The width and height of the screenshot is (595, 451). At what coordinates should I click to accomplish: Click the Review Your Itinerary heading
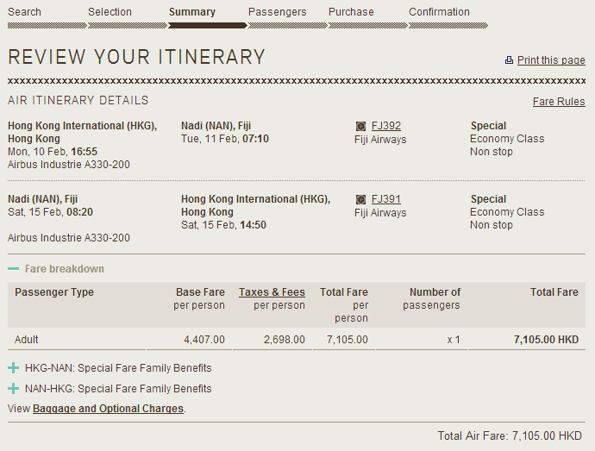(136, 57)
